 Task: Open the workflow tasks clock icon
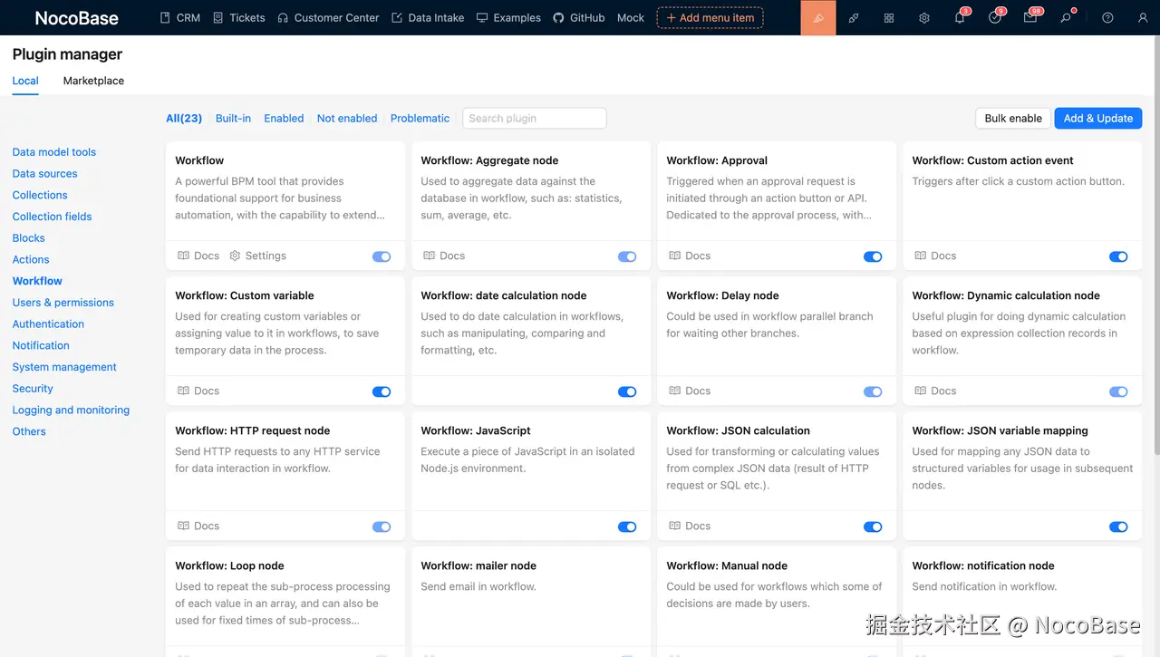(x=995, y=17)
